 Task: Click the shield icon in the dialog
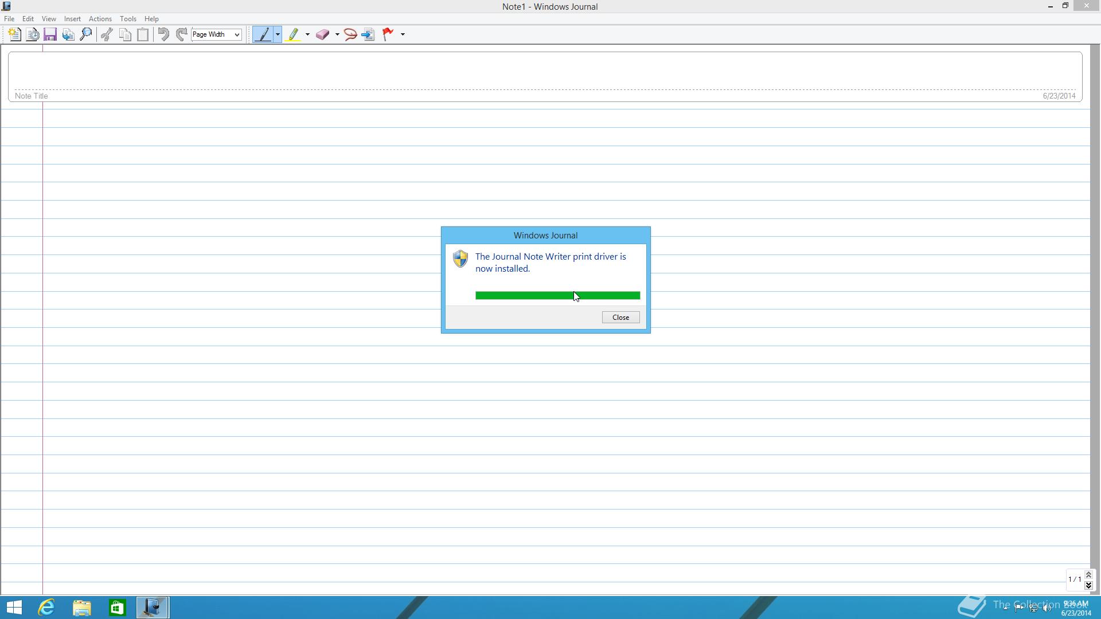click(460, 258)
